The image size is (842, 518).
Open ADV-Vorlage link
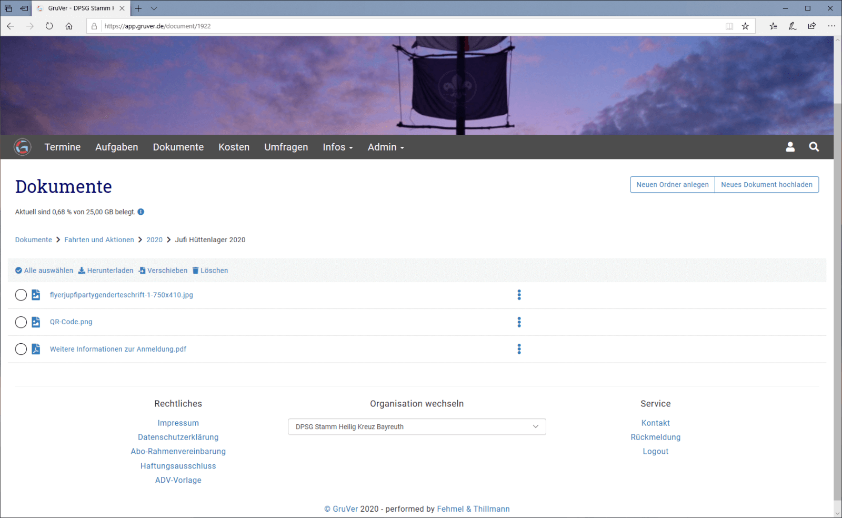point(178,480)
